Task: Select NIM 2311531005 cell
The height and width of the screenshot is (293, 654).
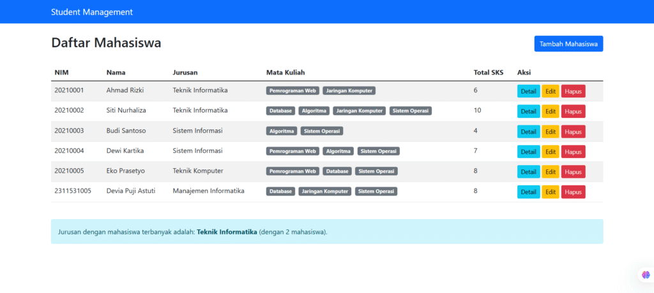Action: coord(73,191)
